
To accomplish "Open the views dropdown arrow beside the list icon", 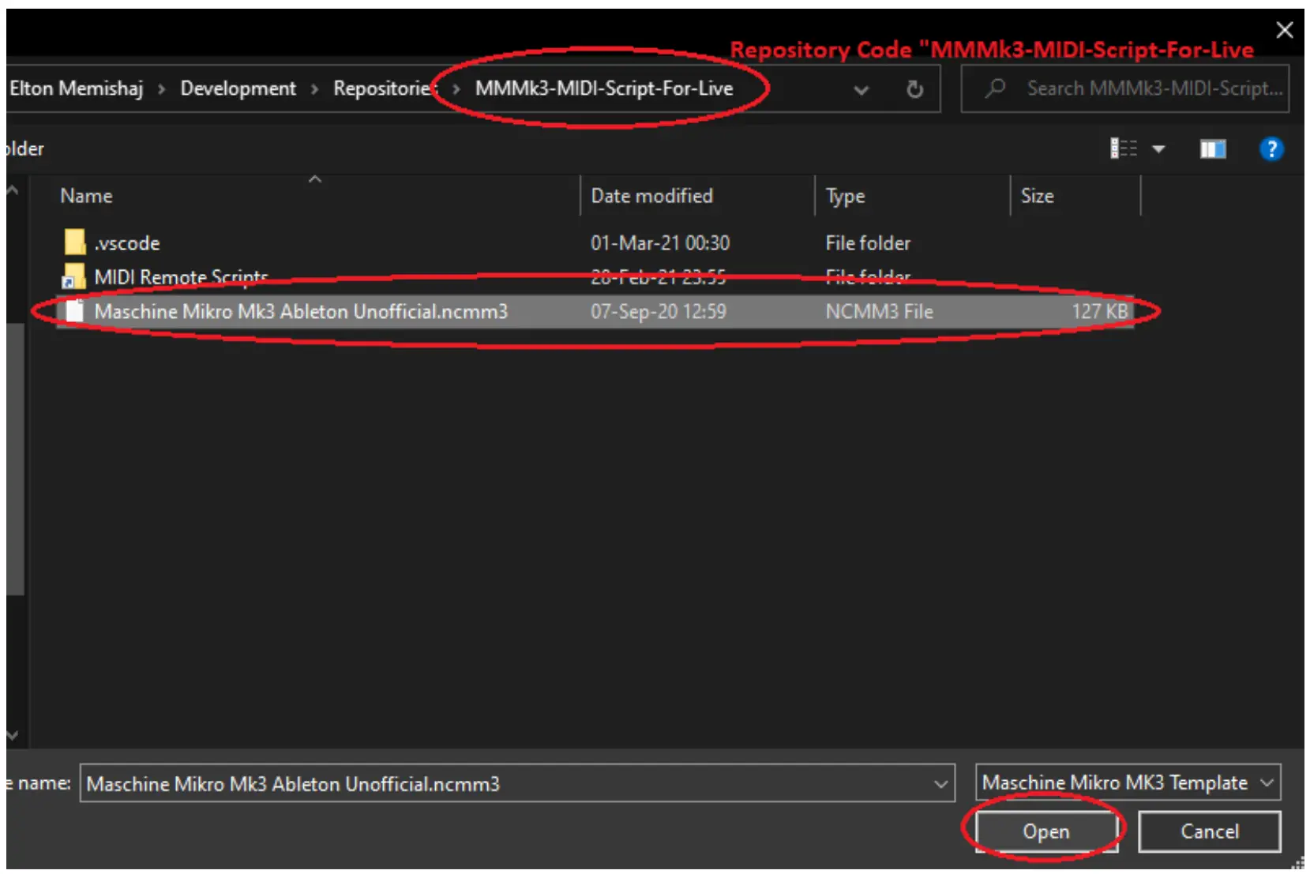I will (1158, 148).
